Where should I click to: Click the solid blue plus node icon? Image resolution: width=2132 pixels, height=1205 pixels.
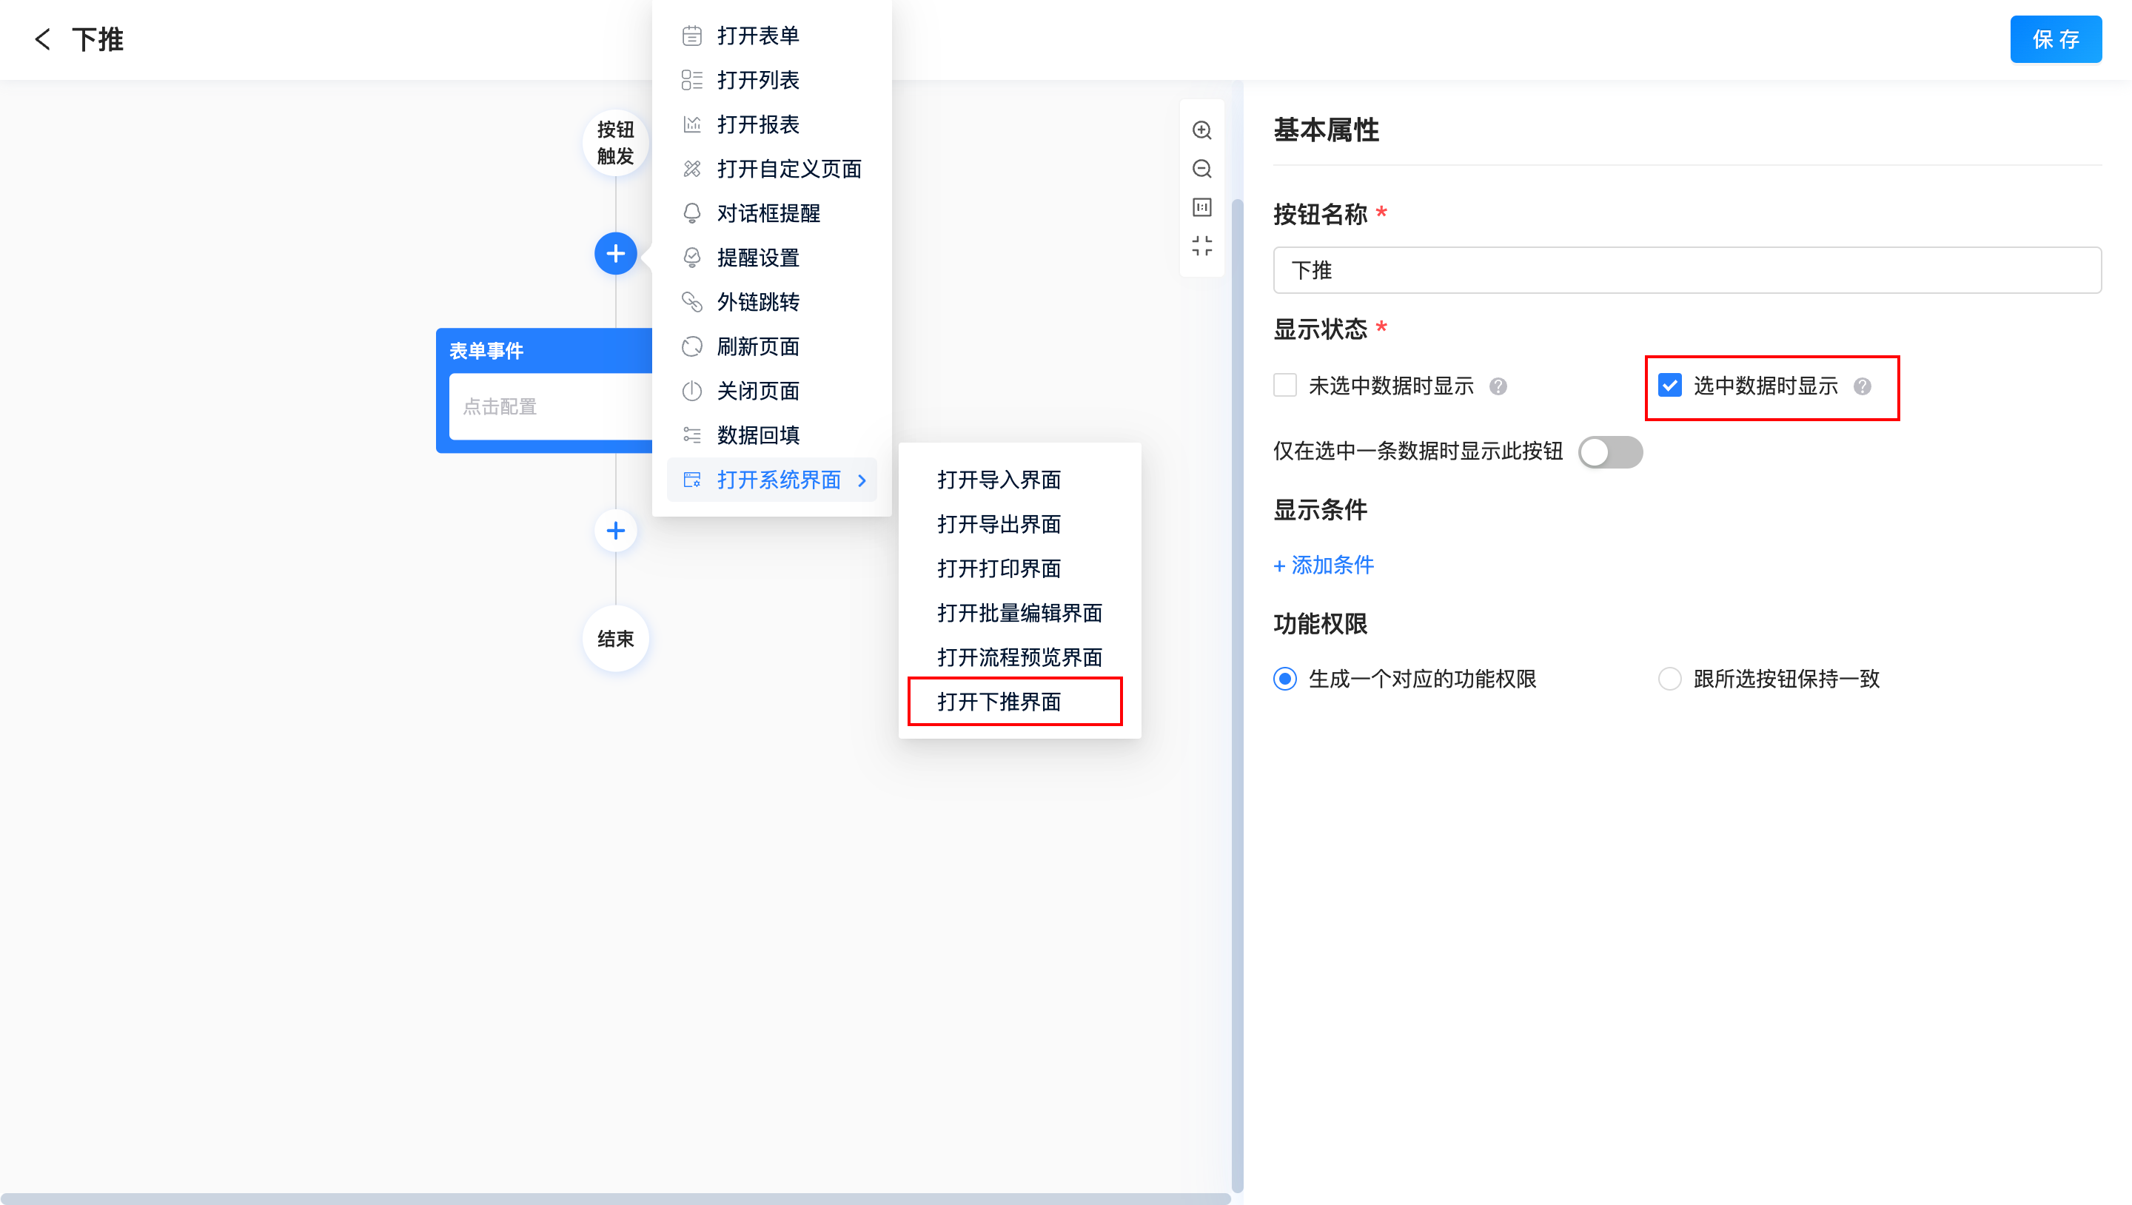coord(615,253)
